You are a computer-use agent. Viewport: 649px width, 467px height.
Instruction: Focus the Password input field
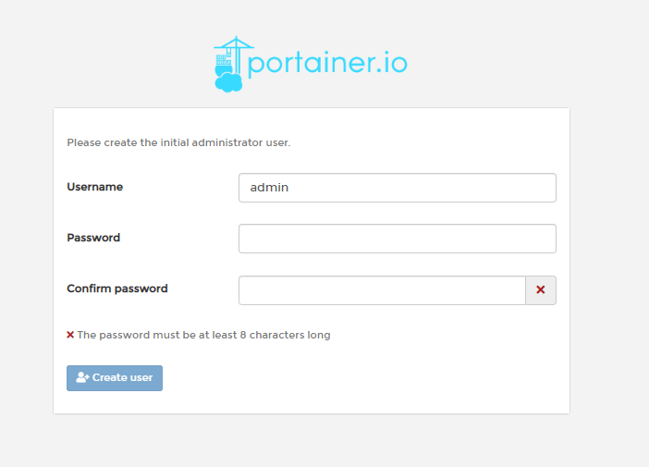(x=398, y=239)
